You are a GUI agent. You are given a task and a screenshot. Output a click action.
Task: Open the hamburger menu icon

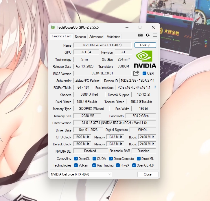pyautogui.click(x=155, y=35)
